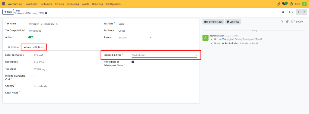309x114 pixels.
Task: Open the Tax Computation field
Action: (35, 31)
